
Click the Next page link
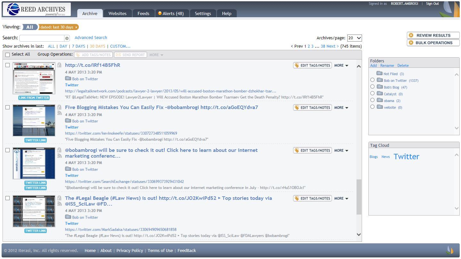[333, 46]
